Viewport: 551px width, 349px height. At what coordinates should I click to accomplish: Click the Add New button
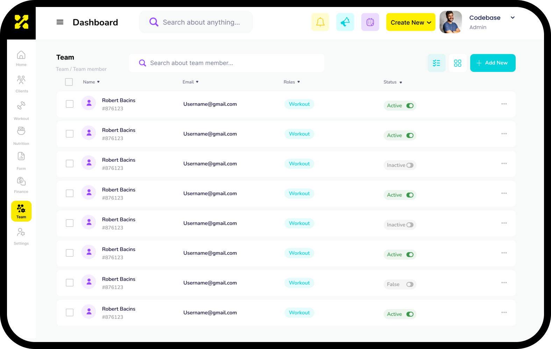(x=493, y=63)
